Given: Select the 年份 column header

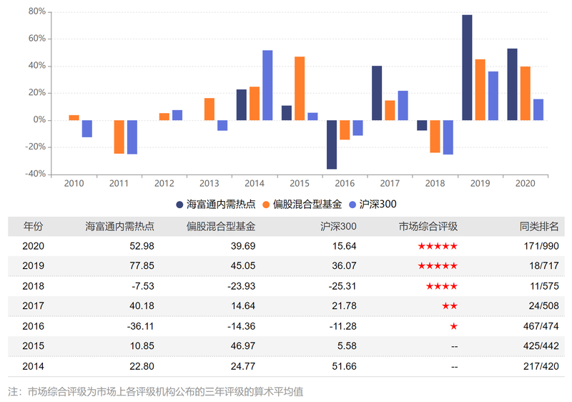Looking at the screenshot, I should [33, 227].
